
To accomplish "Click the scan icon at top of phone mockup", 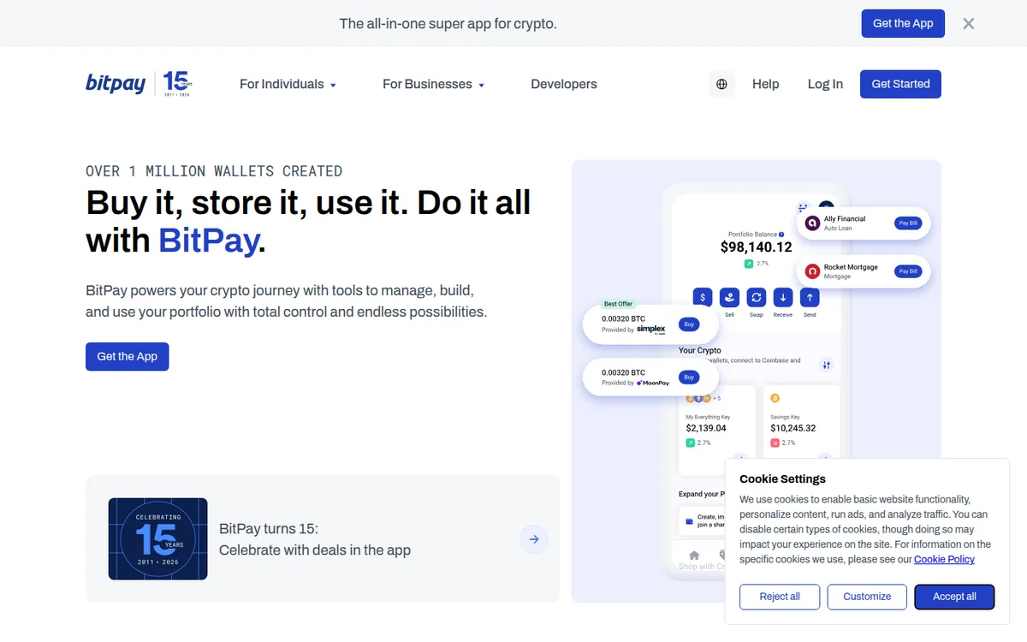I will tap(803, 207).
